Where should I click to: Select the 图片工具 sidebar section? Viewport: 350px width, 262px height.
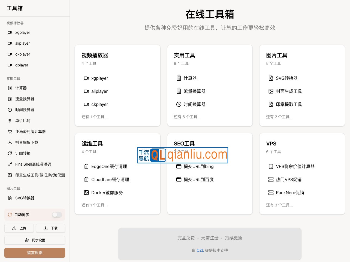tap(13, 188)
